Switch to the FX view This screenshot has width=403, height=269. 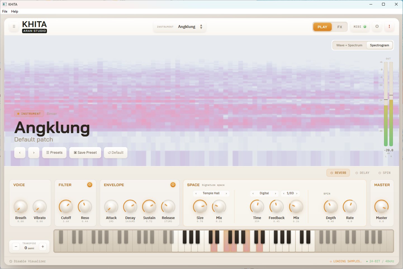[x=340, y=27]
